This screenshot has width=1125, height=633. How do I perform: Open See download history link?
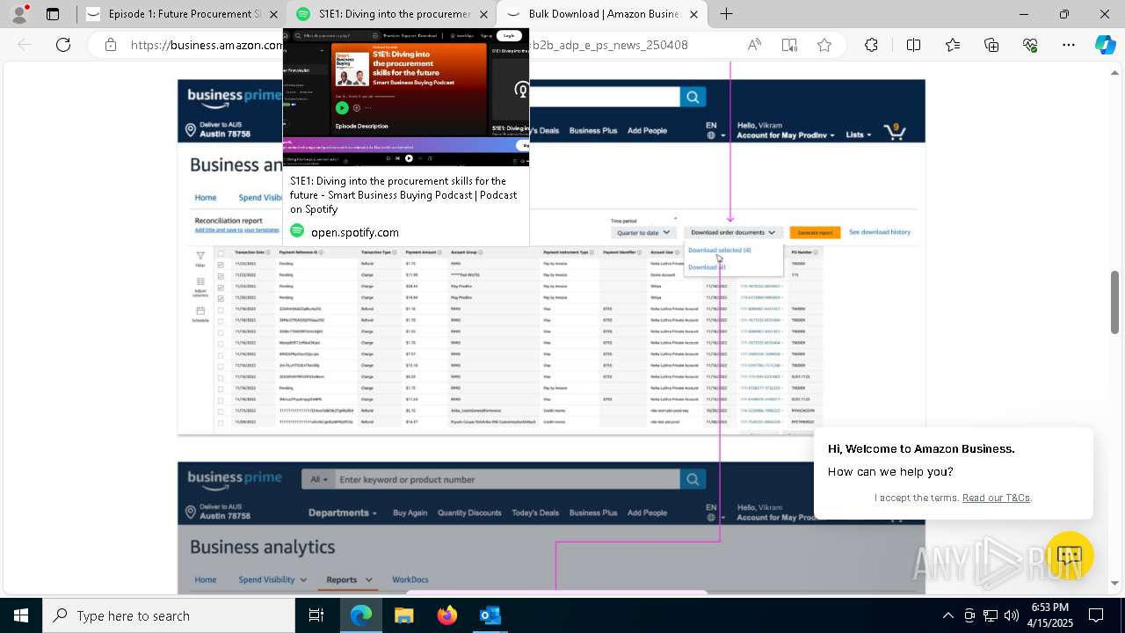pos(880,232)
